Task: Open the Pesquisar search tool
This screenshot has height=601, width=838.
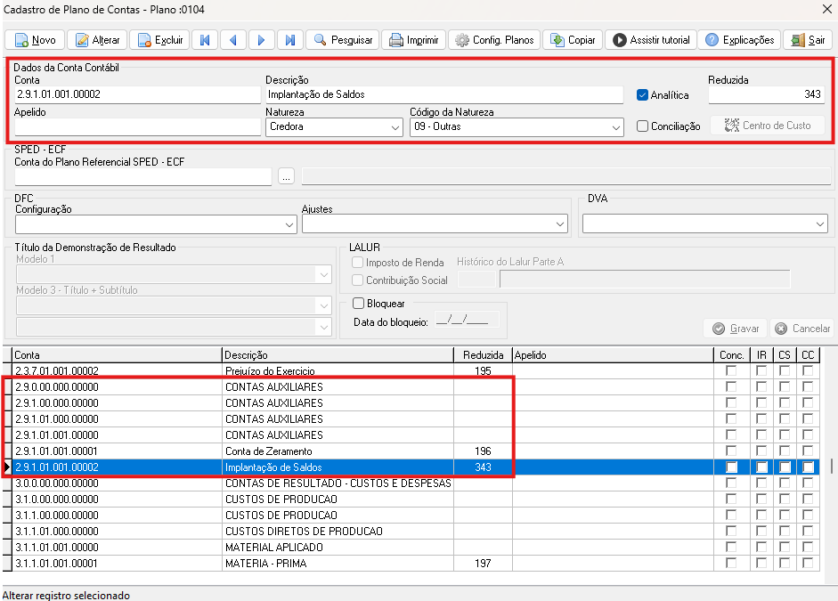Action: click(343, 40)
